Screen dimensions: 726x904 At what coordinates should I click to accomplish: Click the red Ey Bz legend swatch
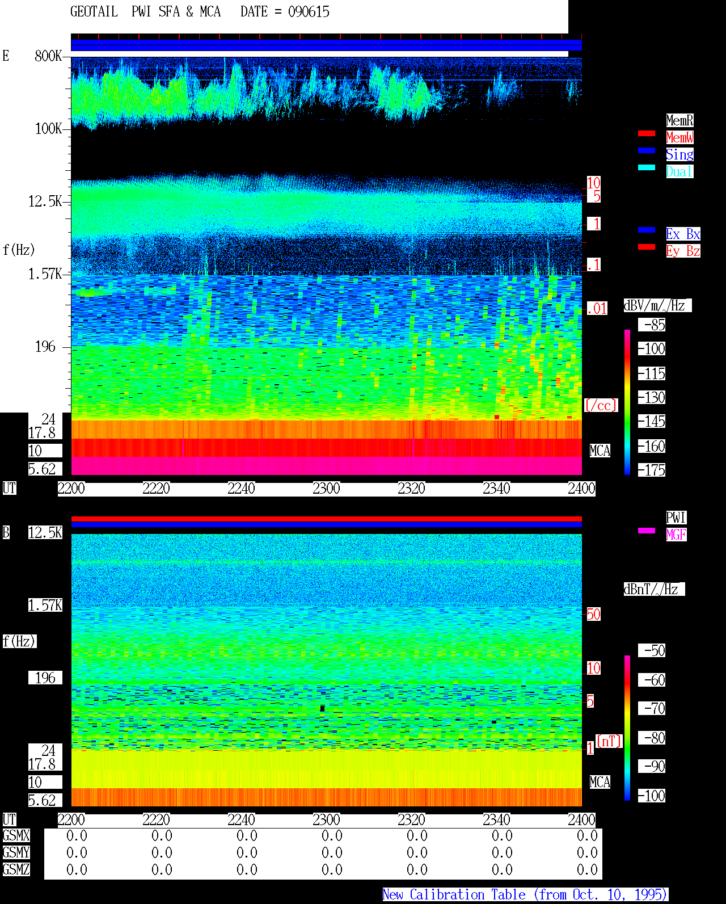pyautogui.click(x=647, y=247)
